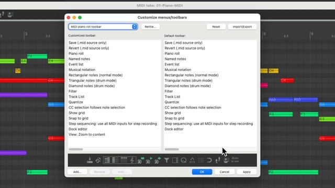Select the Musical notation clef icon
Screen dimensions: 335x188
tap(132, 160)
